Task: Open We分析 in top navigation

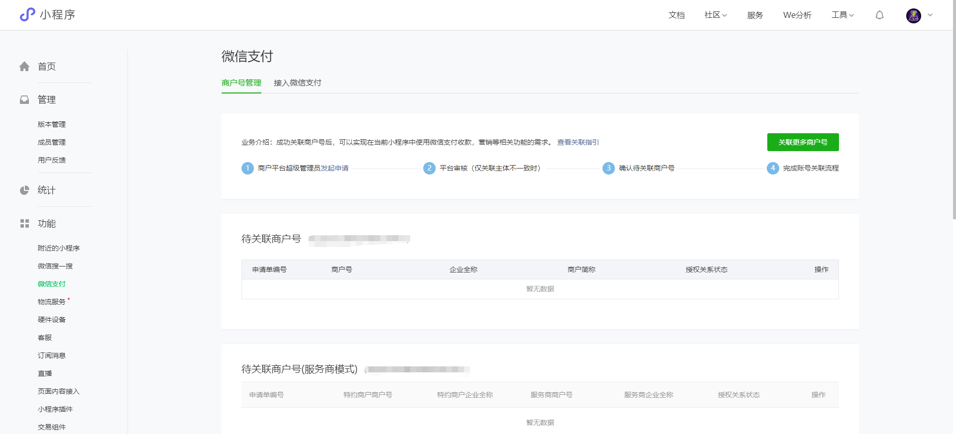Action: [797, 15]
